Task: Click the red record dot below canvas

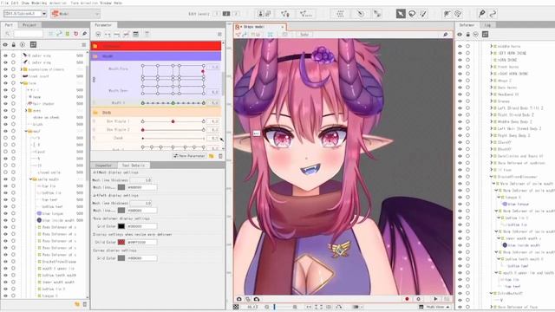Action: pyautogui.click(x=407, y=299)
